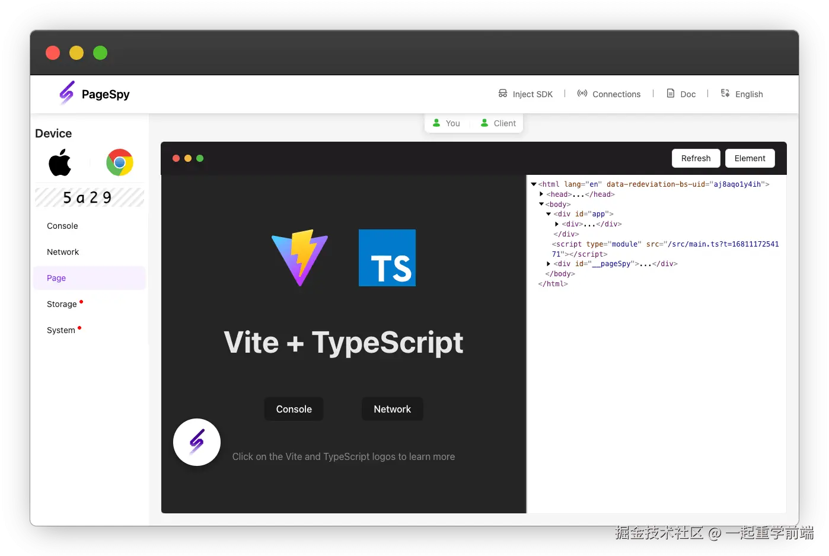Image resolution: width=829 pixels, height=556 pixels.
Task: Click the Refresh button
Action: click(696, 158)
